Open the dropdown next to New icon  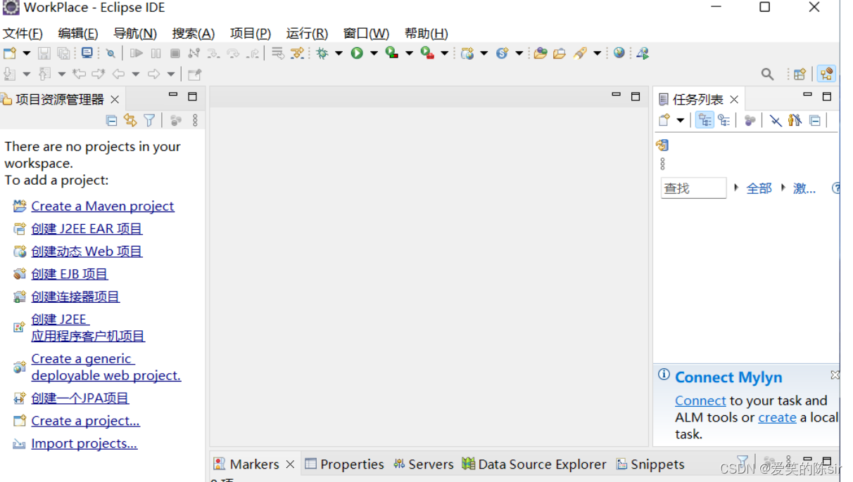click(x=27, y=53)
